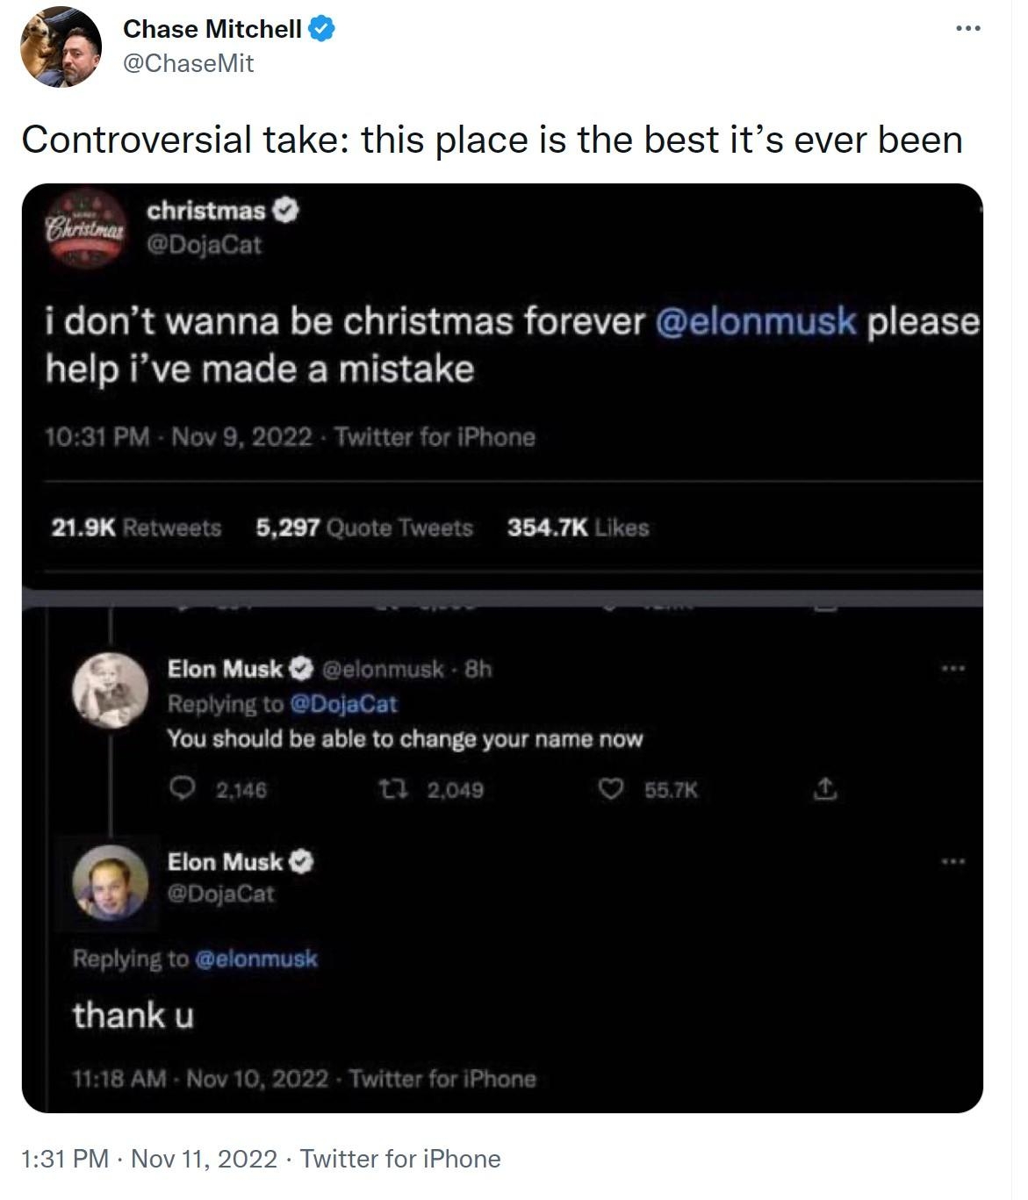Click the verified badge next to christmas
This screenshot has width=1028, height=1200.
coord(286,211)
